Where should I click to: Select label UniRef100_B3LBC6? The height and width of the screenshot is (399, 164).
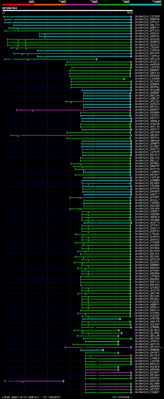(147, 367)
